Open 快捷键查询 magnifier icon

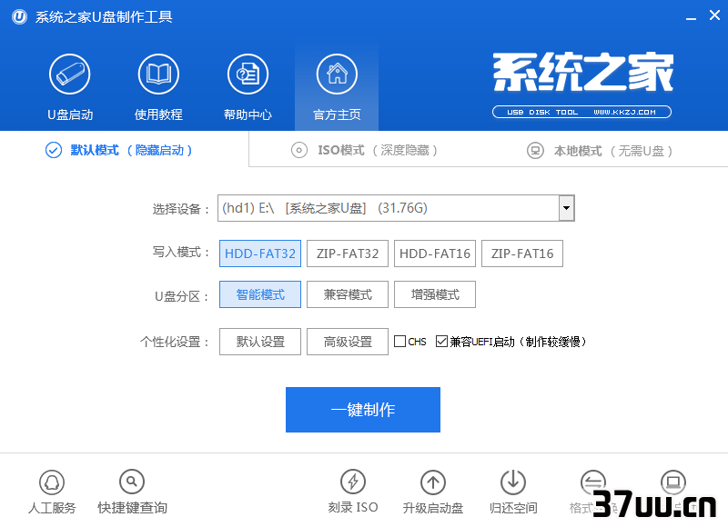[132, 482]
